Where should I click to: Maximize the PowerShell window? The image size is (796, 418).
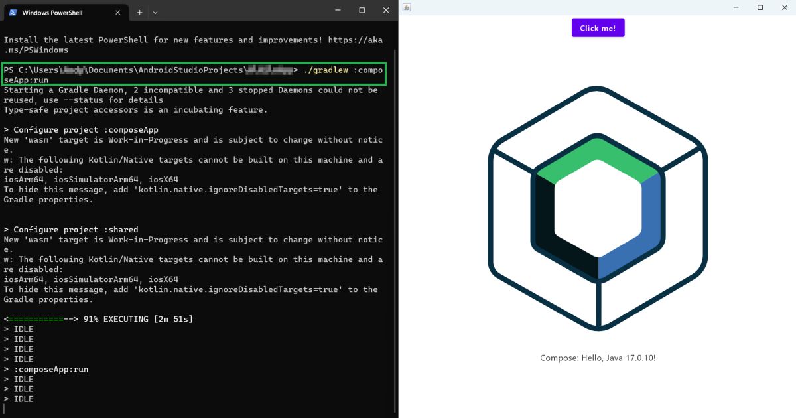(362, 10)
